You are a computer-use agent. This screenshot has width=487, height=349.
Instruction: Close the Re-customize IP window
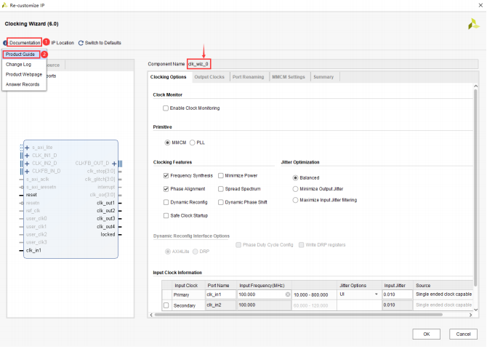[x=480, y=6]
